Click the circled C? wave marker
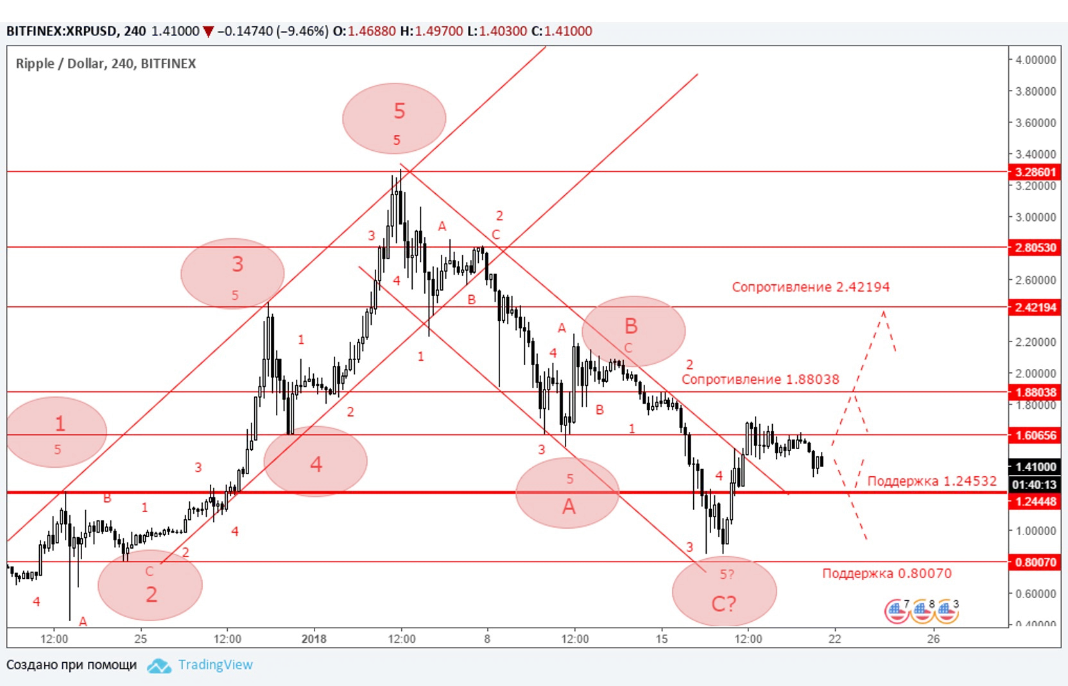 click(725, 592)
